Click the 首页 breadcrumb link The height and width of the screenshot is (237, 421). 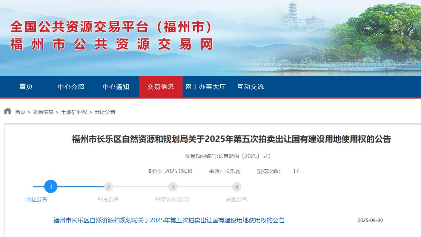20,112
